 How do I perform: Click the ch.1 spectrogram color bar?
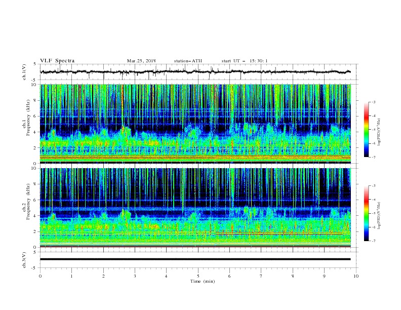click(x=366, y=130)
